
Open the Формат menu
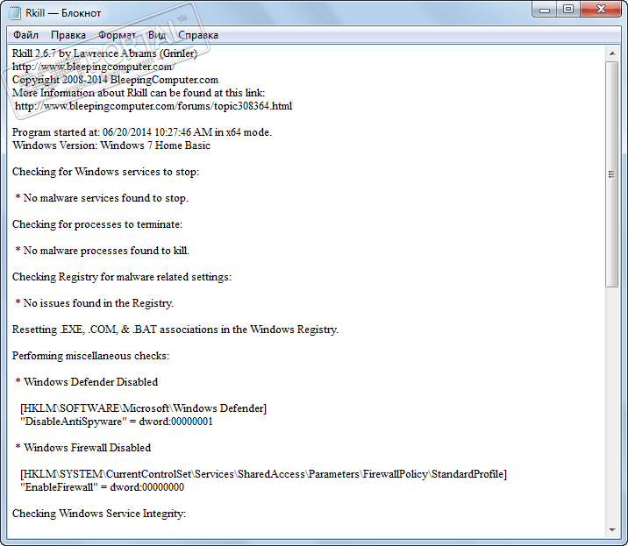click(117, 35)
